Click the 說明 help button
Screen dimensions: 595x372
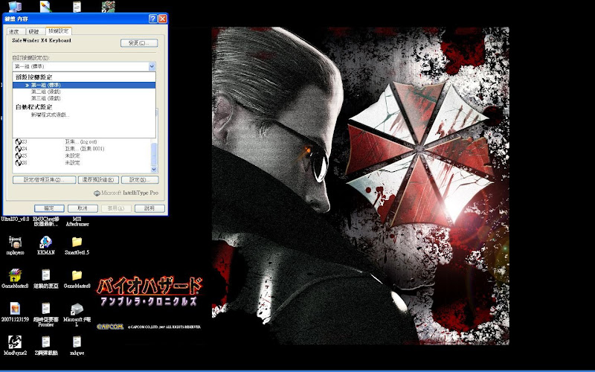pyautogui.click(x=149, y=208)
